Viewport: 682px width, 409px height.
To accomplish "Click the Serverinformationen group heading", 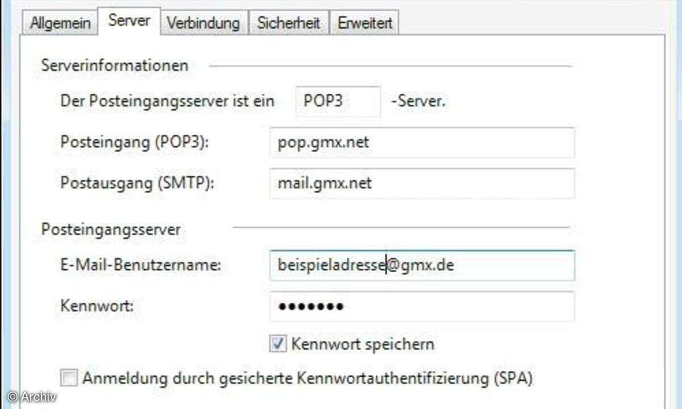I will [x=114, y=65].
